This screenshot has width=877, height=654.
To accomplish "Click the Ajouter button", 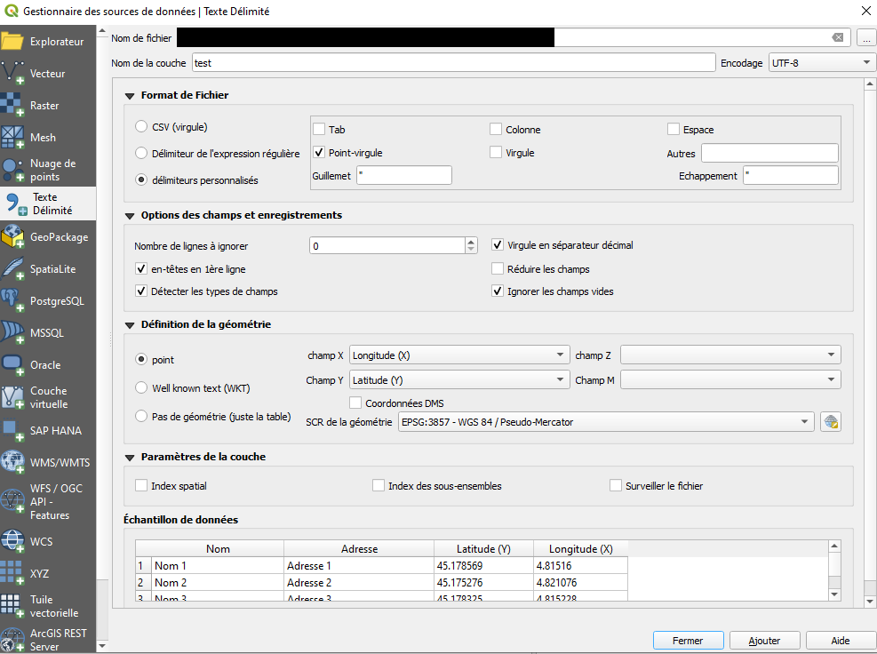I will click(764, 641).
